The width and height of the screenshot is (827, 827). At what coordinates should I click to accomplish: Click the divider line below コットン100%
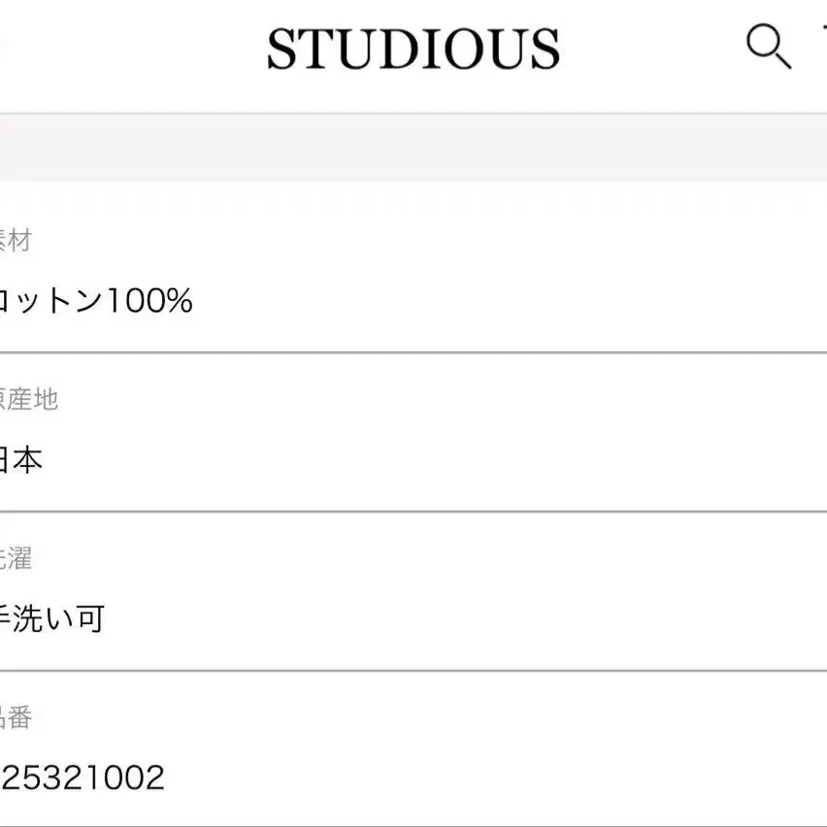click(413, 351)
